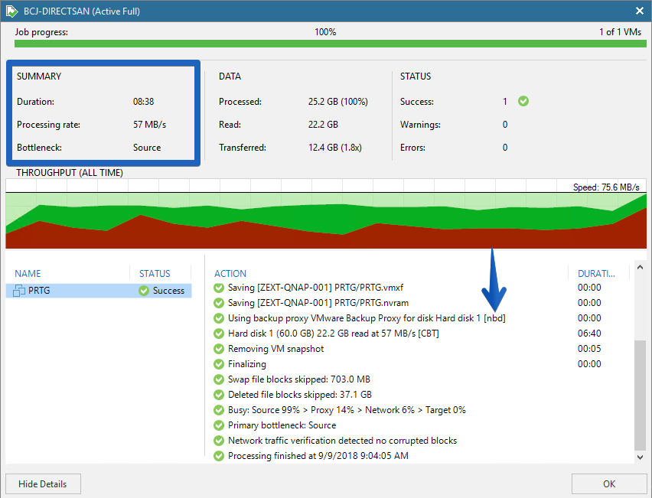
Task: Click 'Hard disk 1 (60.0 GB) 22.2 GB read' entry
Action: point(334,334)
